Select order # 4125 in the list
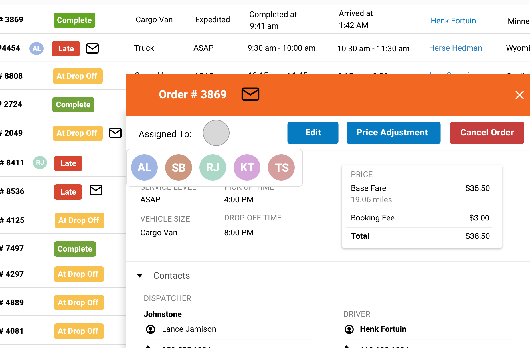Image resolution: width=530 pixels, height=348 pixels. (12, 220)
